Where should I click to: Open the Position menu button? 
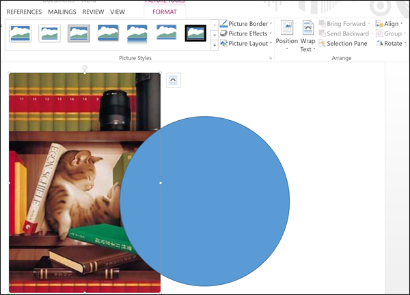point(287,36)
